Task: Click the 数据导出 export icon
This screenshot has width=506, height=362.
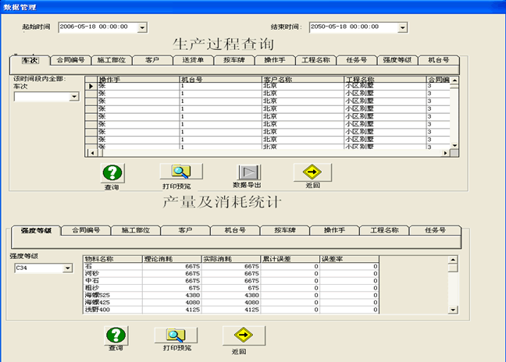Action: click(x=249, y=172)
